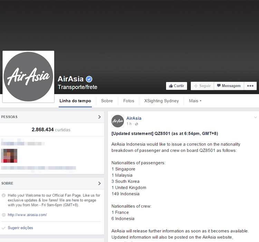Click the AirAsia profile picture logo

click(28, 77)
